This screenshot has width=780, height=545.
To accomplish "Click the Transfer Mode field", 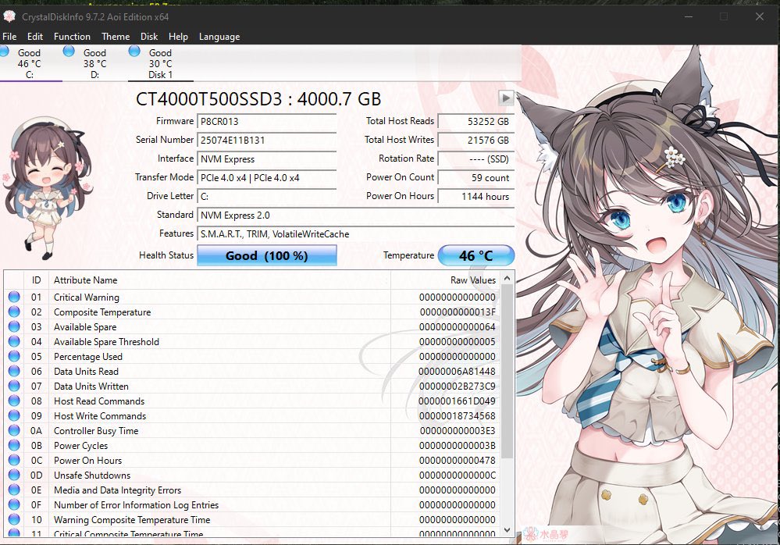I will [x=266, y=178].
